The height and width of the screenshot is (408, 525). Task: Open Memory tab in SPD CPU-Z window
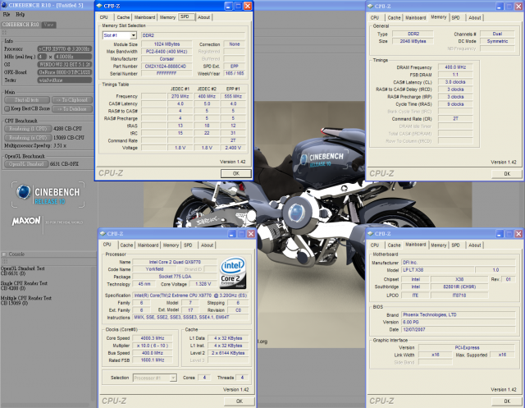click(x=167, y=17)
